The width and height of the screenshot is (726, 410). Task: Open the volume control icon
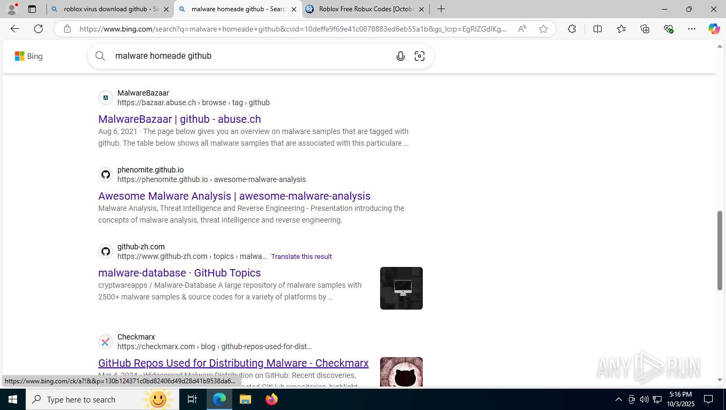(644, 399)
